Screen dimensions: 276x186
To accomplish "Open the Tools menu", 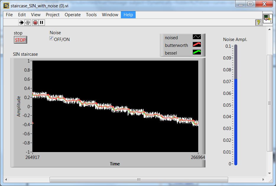I will (x=91, y=15).
